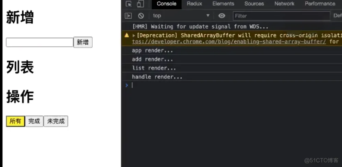The image size is (342, 167).
Task: Toggle the device toolbar icon
Action: pyautogui.click(x=140, y=4)
